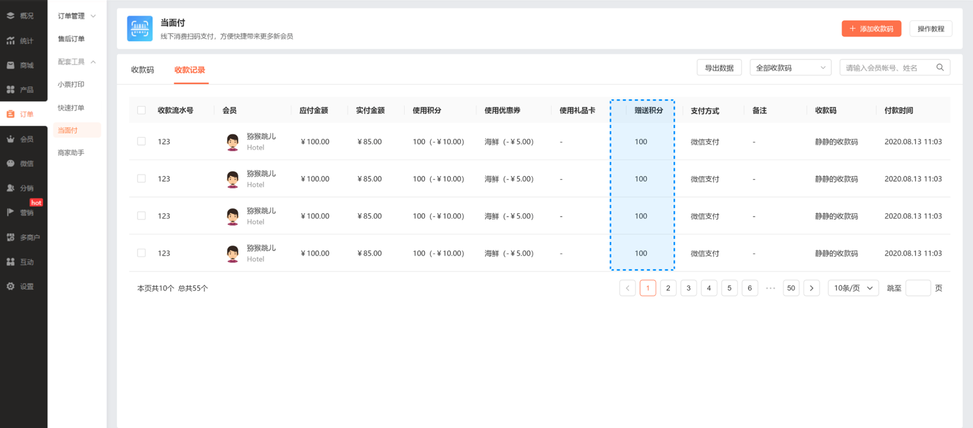Switch to the 收款码 tab
The width and height of the screenshot is (973, 428).
(143, 70)
